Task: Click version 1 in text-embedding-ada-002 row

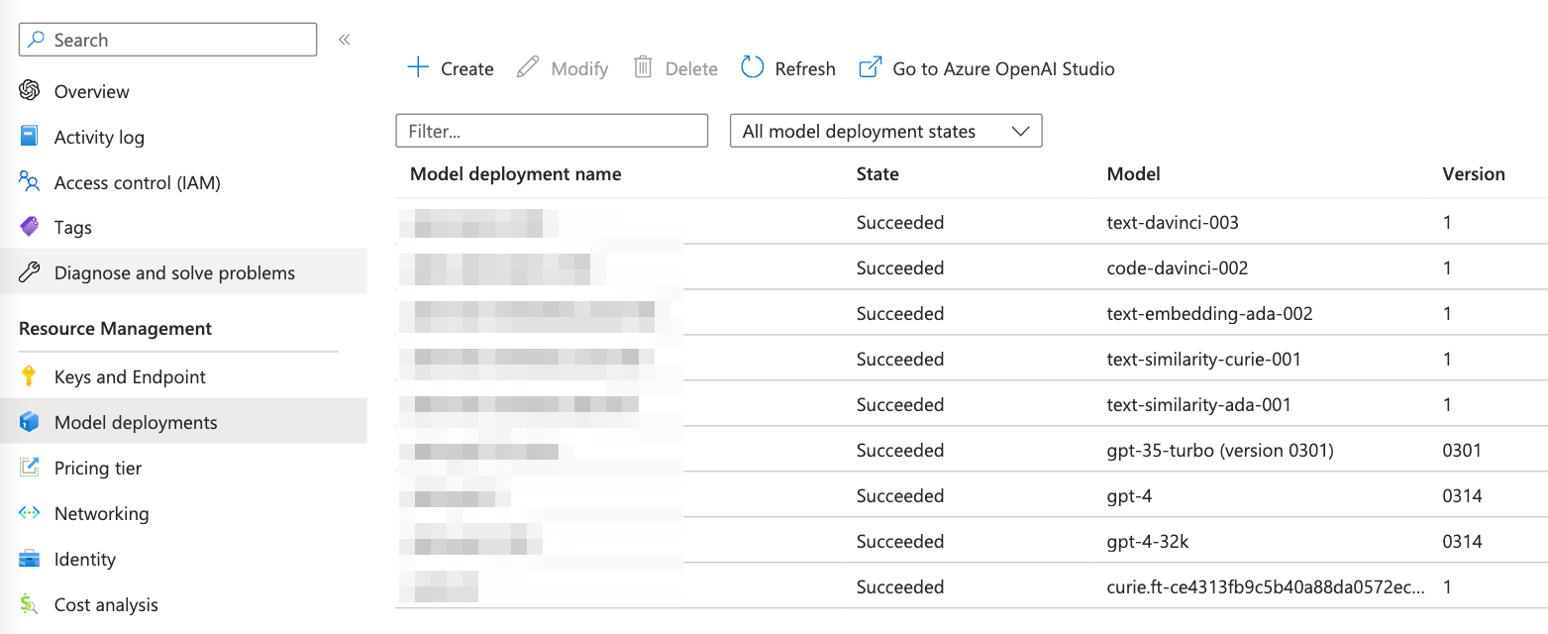Action: [1447, 313]
